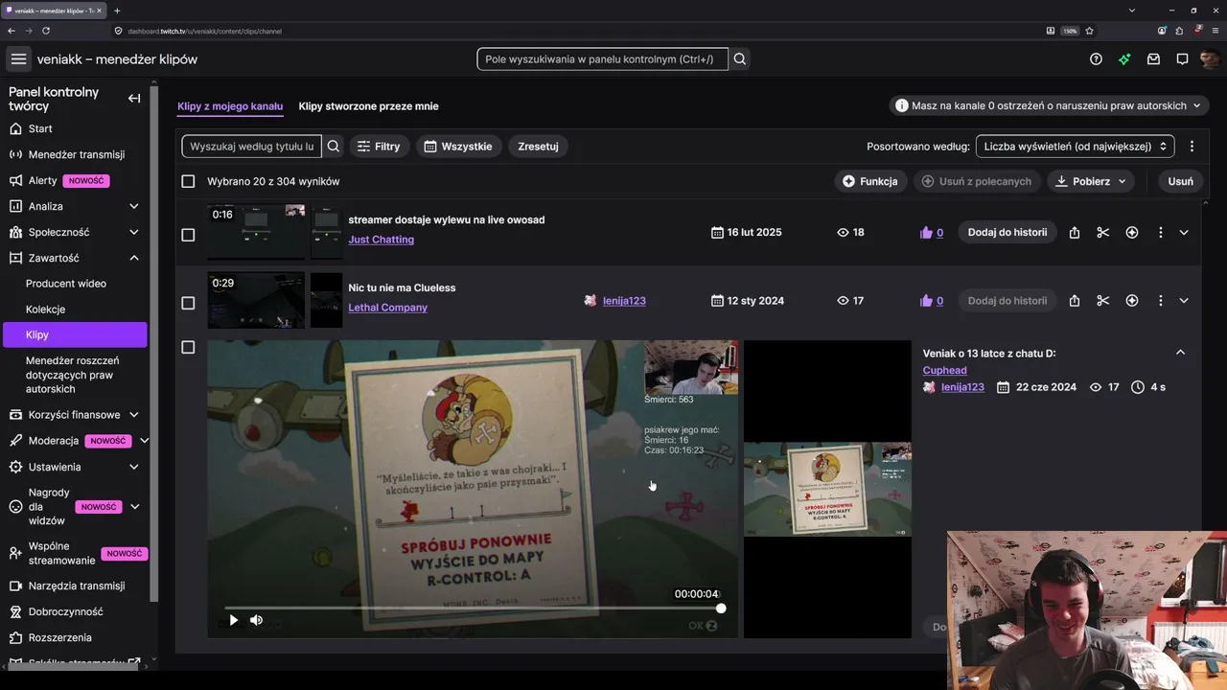The width and height of the screenshot is (1227, 690).
Task: Expand details of 'streamer dostaje wylewu' clip
Action: coord(1184,233)
